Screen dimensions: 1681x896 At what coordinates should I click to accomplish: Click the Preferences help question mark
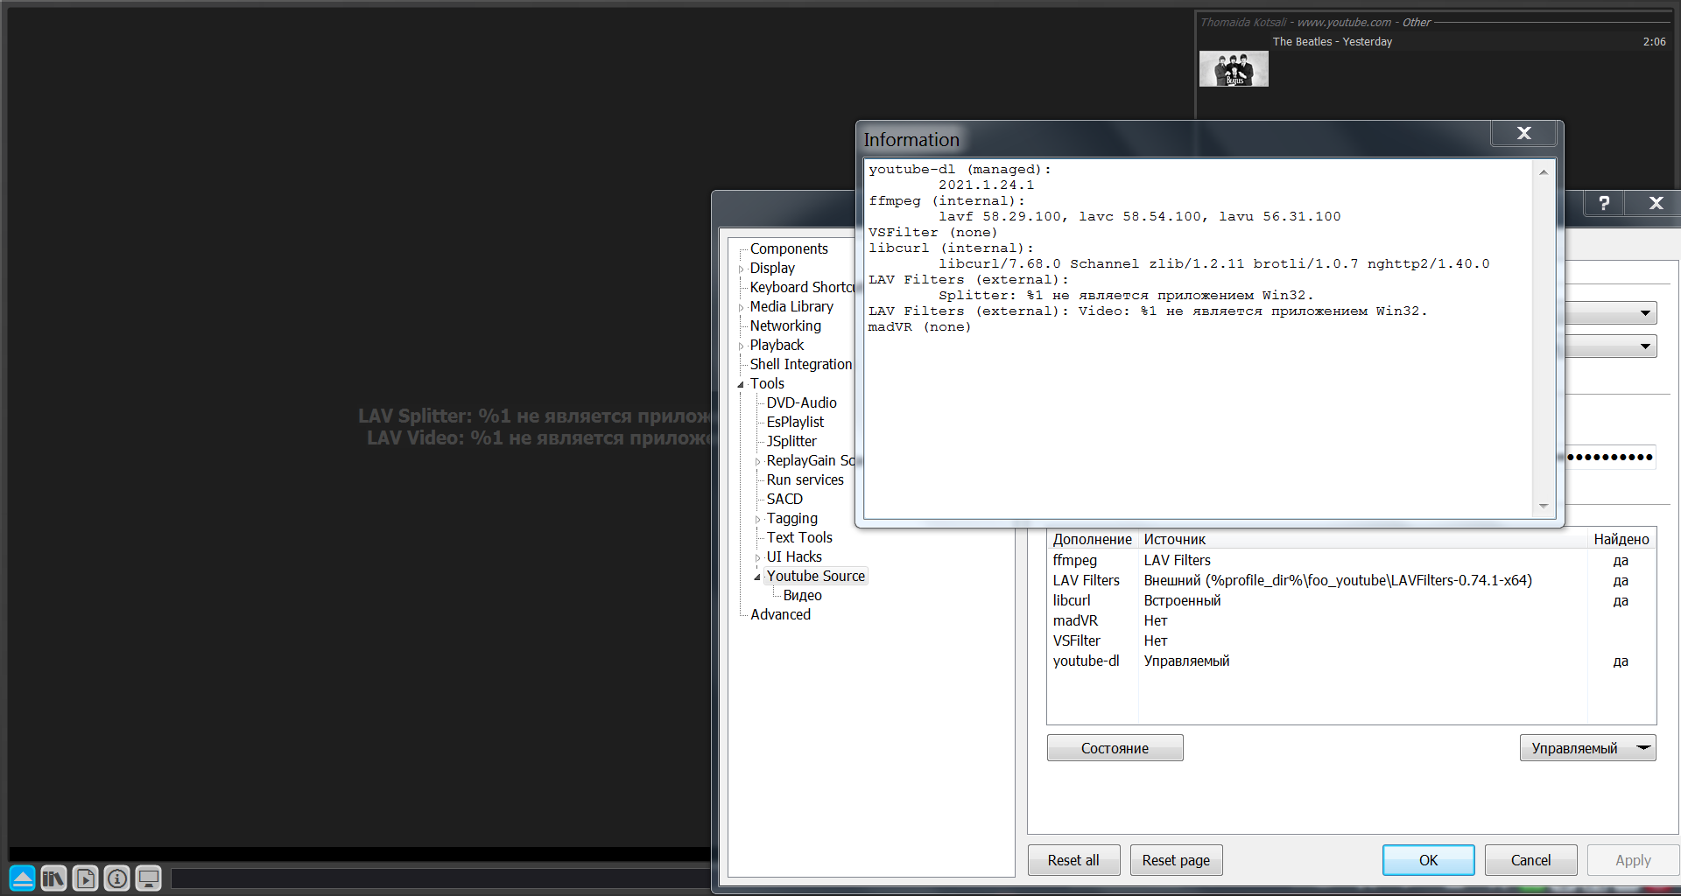(1603, 203)
